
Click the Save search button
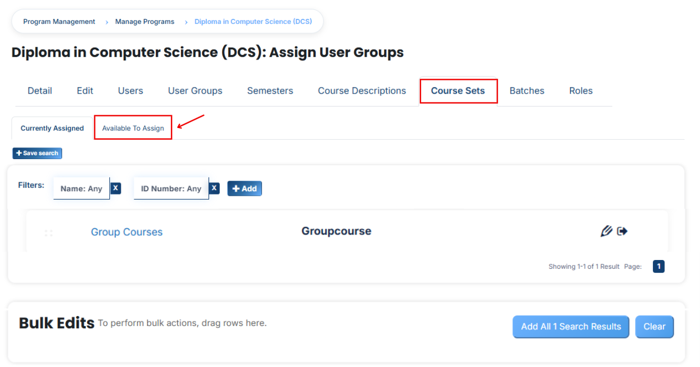pos(37,153)
